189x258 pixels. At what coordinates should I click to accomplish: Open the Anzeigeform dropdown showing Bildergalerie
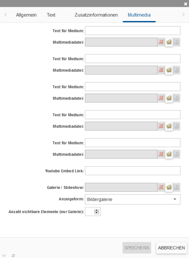(x=133, y=200)
